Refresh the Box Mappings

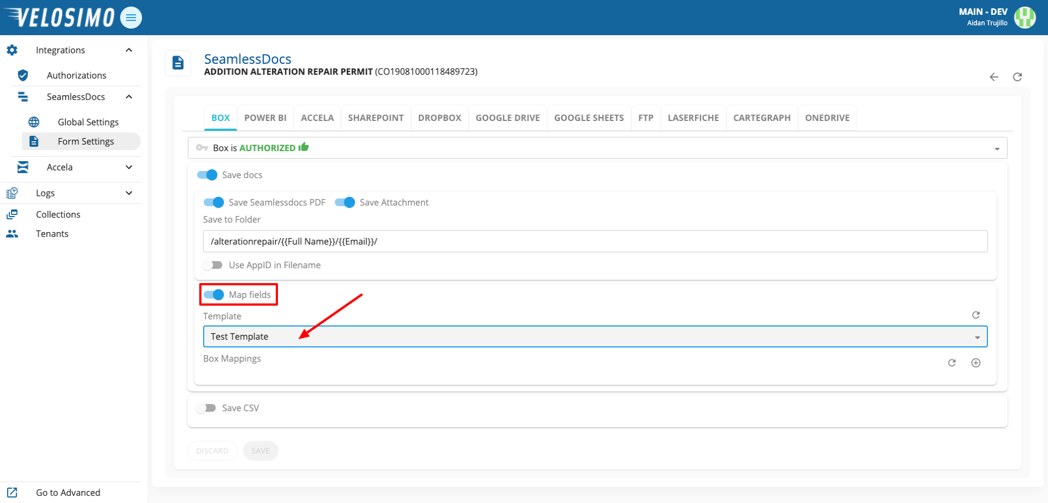click(x=952, y=363)
